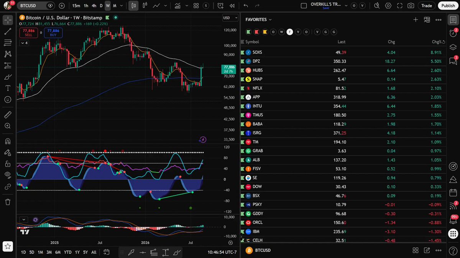Add symbol to compare with plus icon
460x258 pixels.
click(x=62, y=6)
